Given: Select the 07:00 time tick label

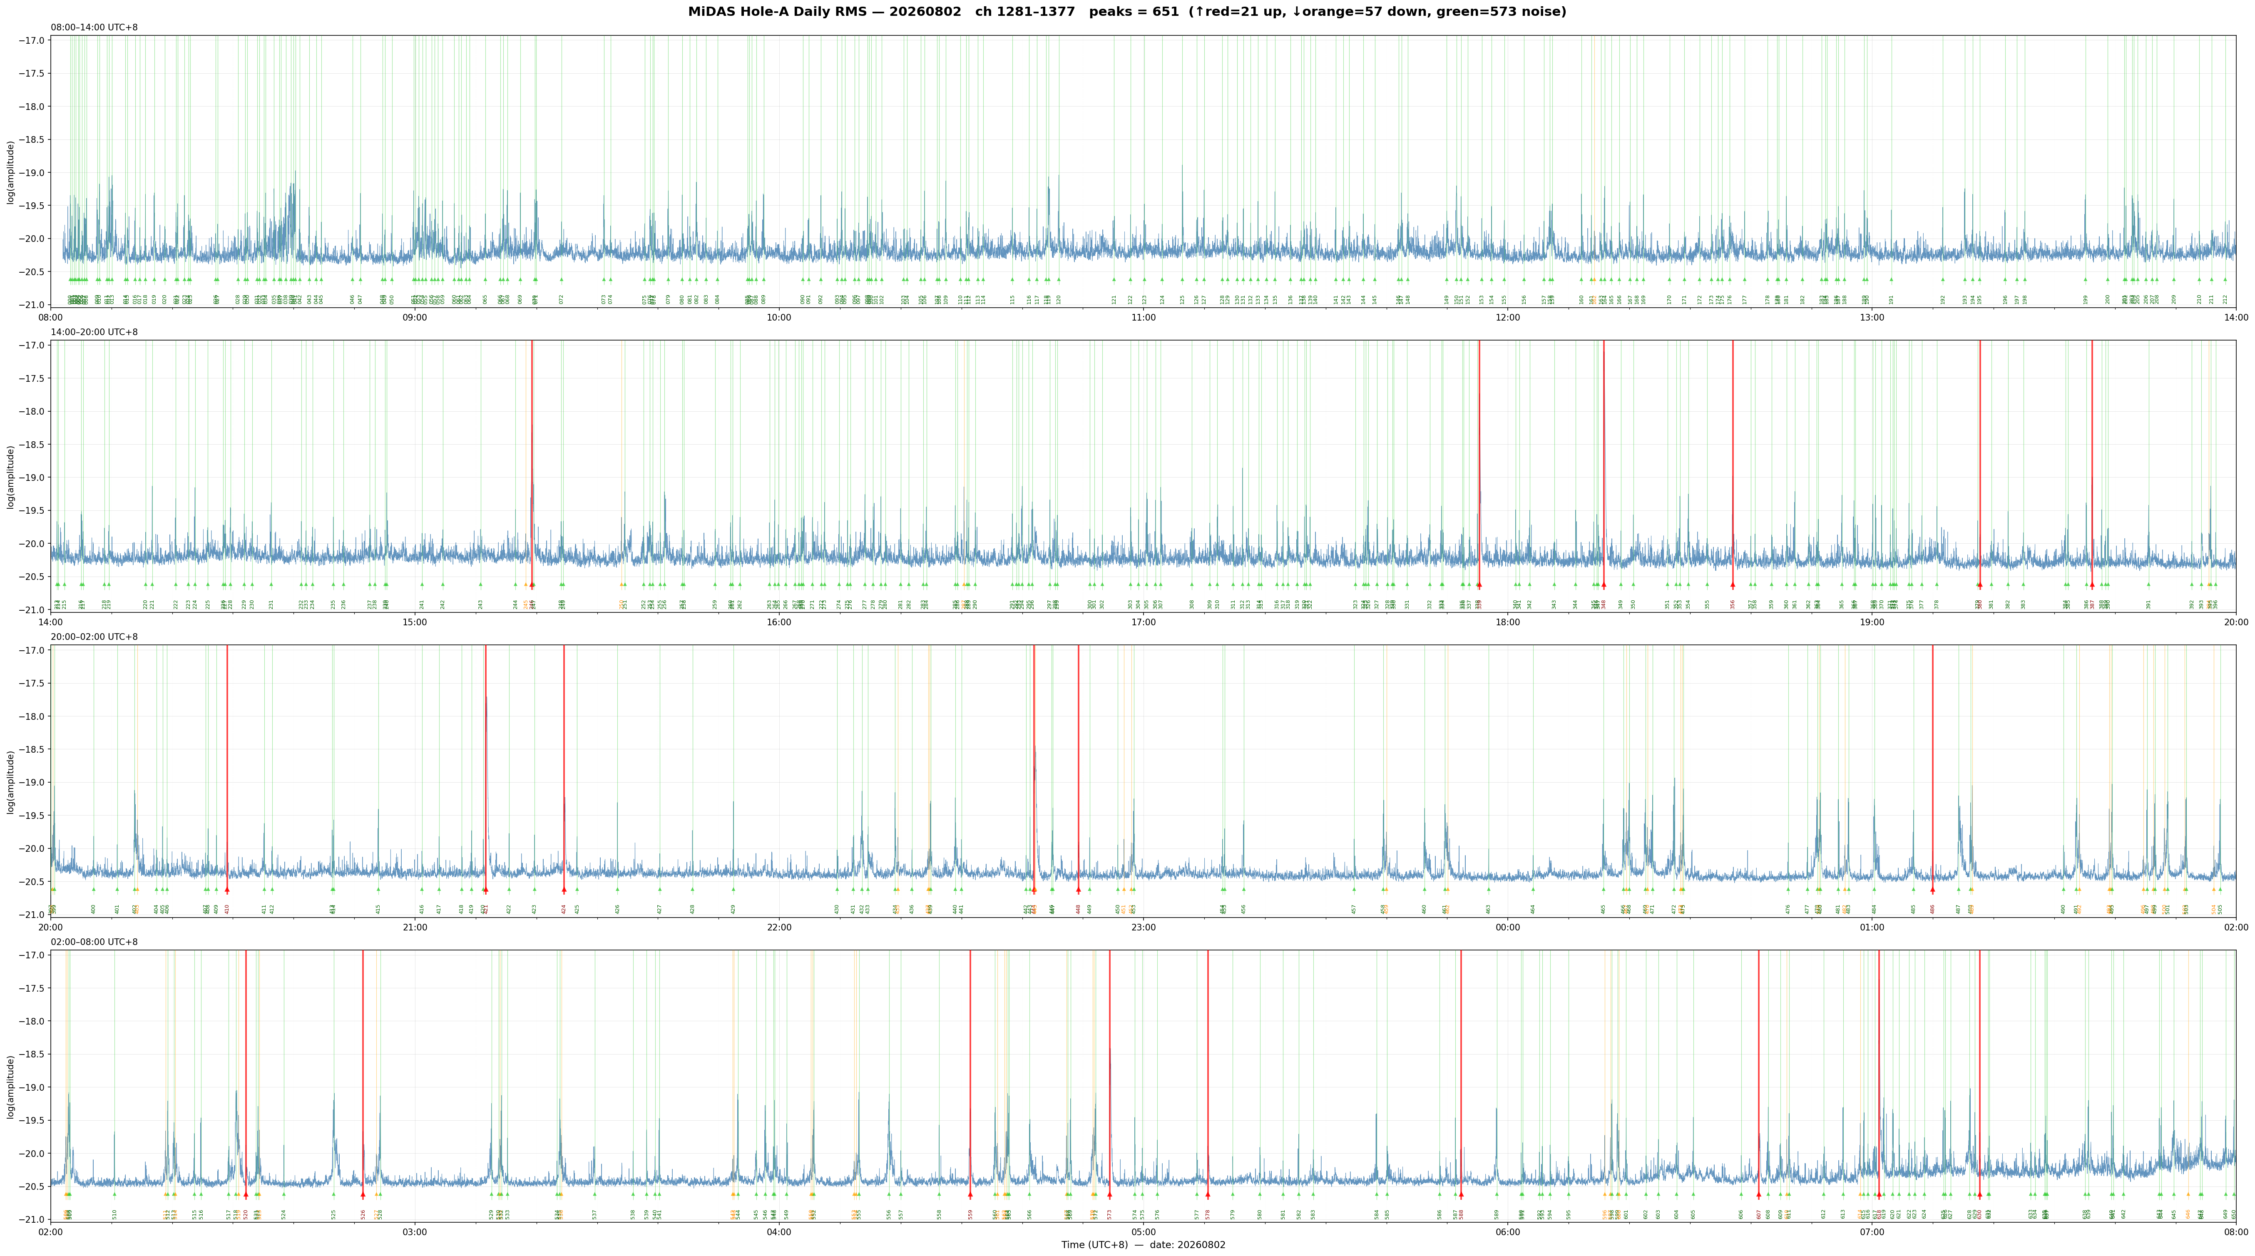Looking at the screenshot, I should tap(1872, 1232).
